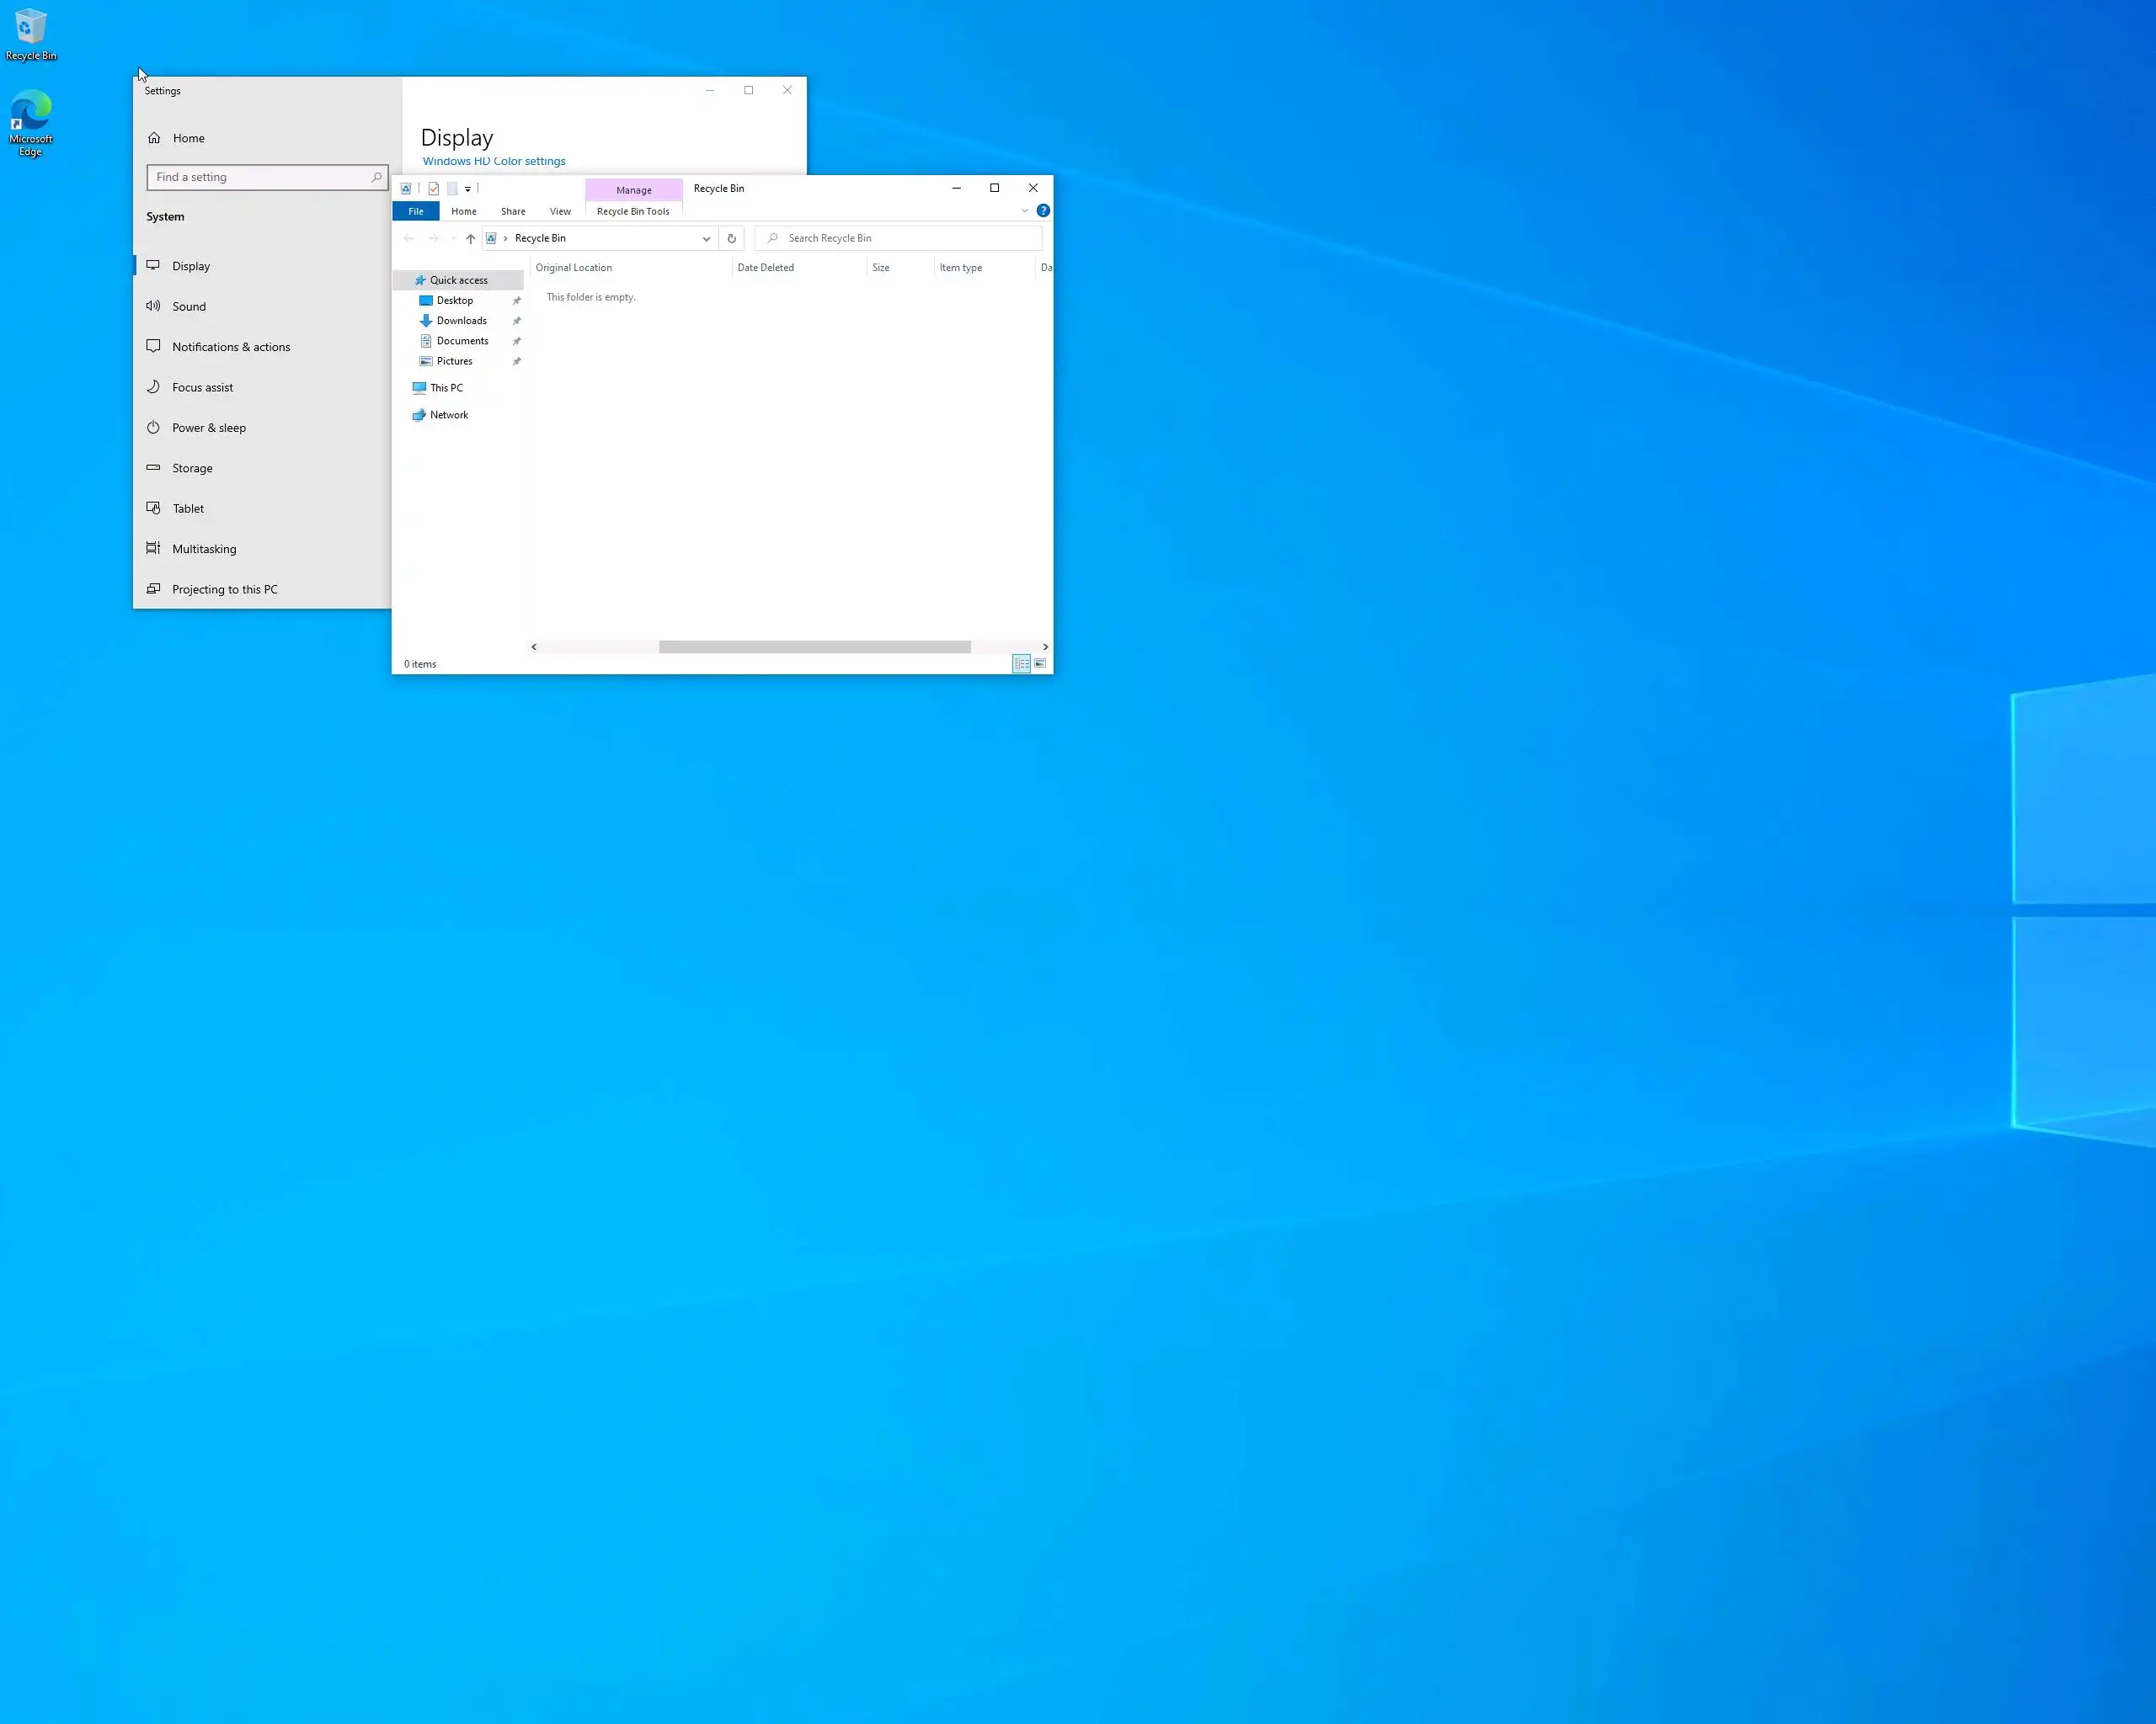Click the refresh icon in the address bar
The image size is (2156, 1724).
(x=731, y=239)
